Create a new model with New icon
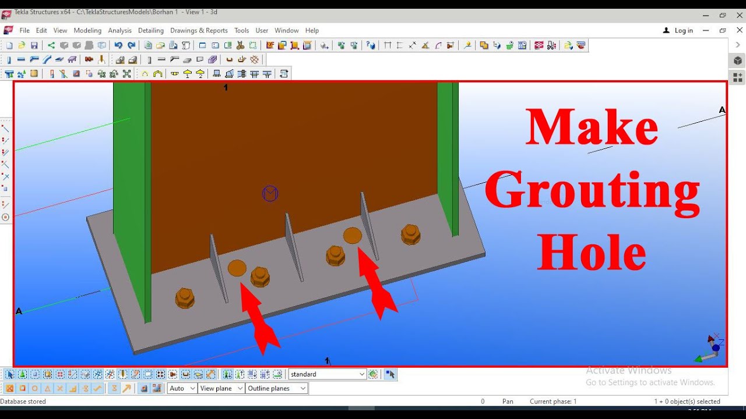This screenshot has width=746, height=419. (9, 45)
